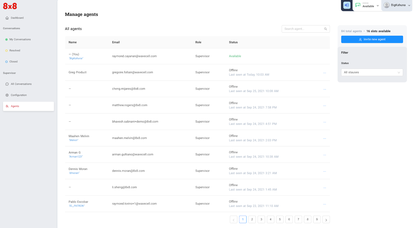Jump to page 9 of agents

click(317, 219)
